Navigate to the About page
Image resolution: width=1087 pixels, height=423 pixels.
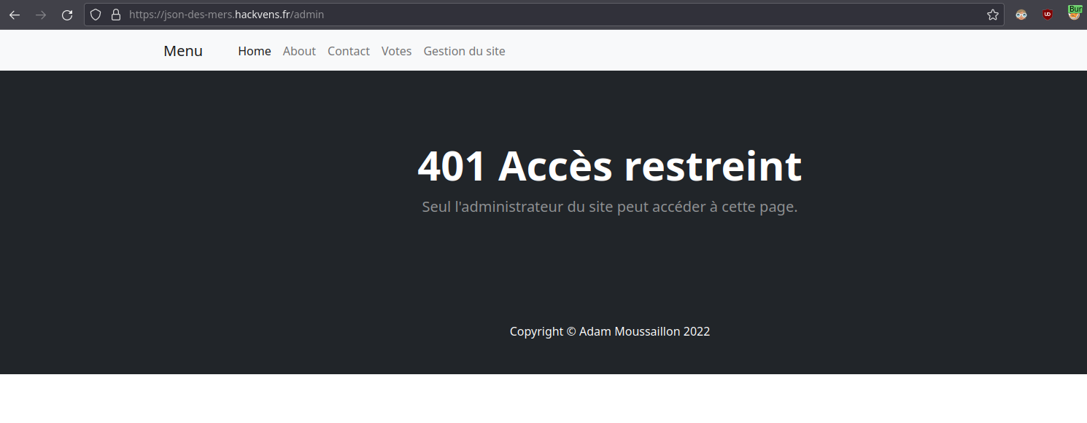coord(299,51)
